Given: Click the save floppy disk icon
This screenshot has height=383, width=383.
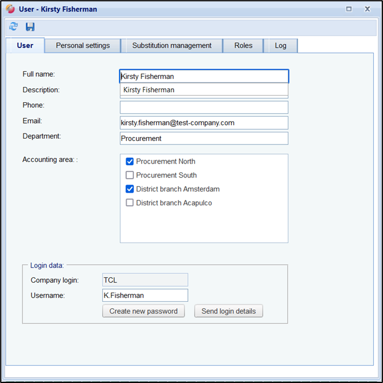Looking at the screenshot, I should point(30,27).
